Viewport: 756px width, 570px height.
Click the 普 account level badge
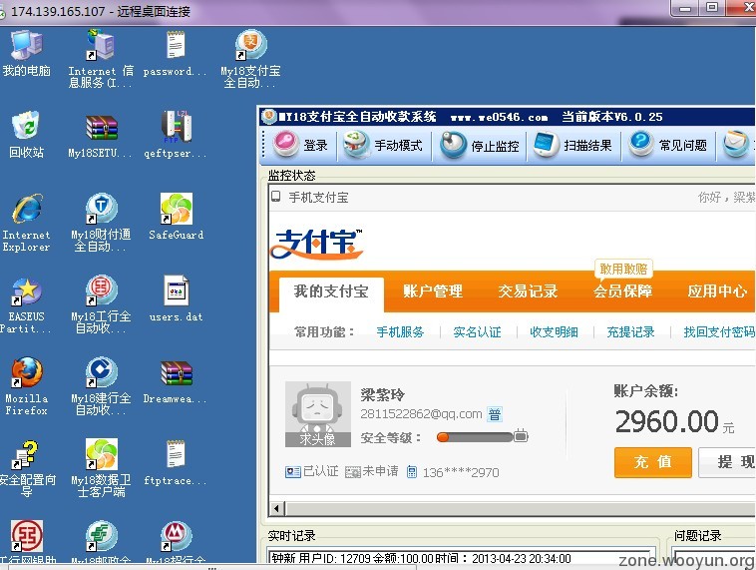(x=495, y=414)
